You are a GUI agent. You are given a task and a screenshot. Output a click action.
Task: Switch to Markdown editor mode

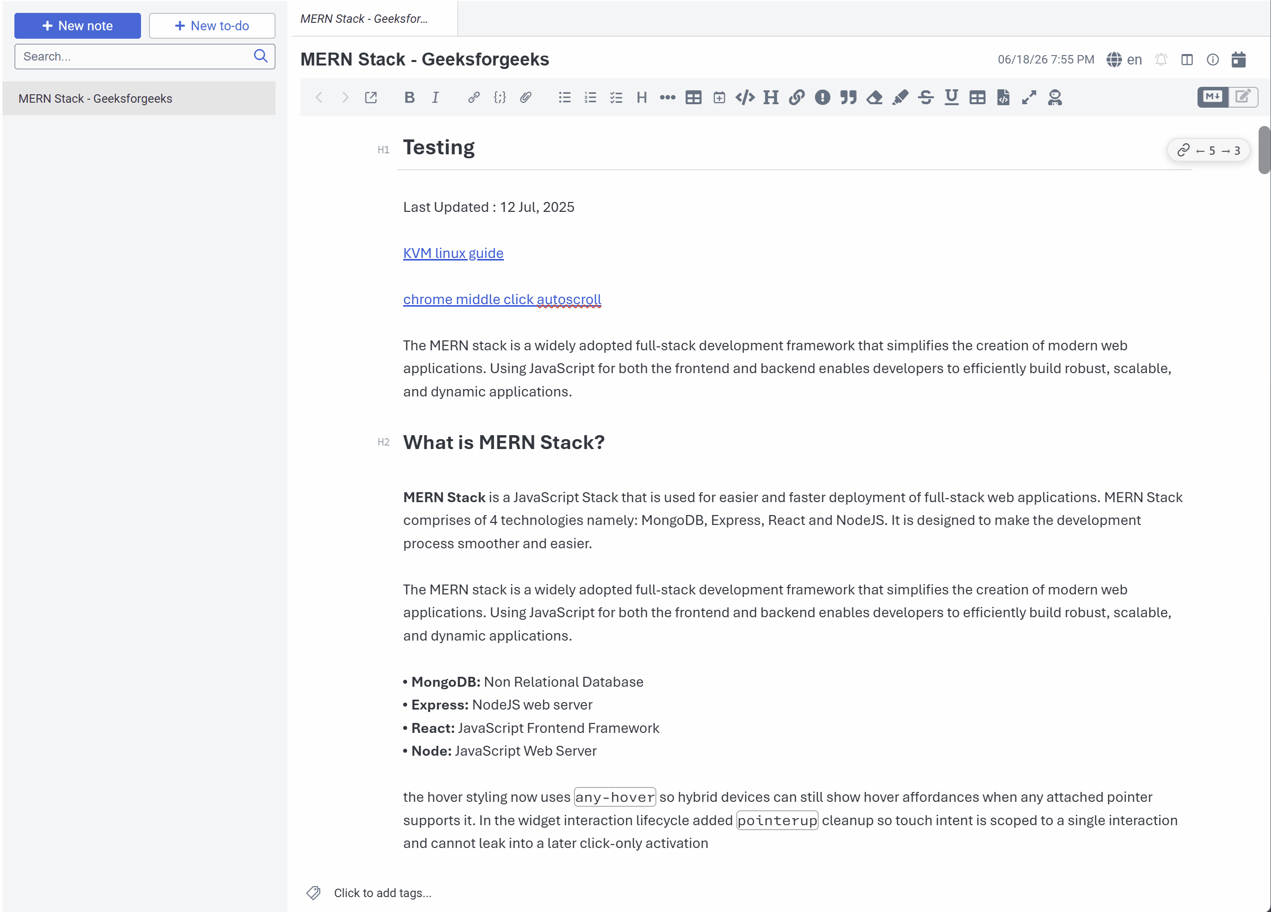point(1213,97)
